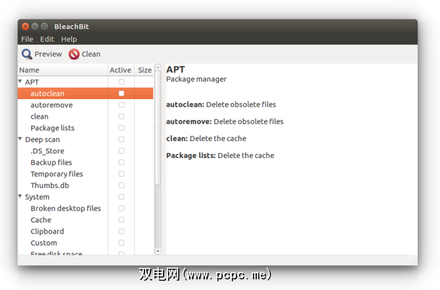This screenshot has height=290, width=440.
Task: Select the Temporary files row
Action: 85,174
